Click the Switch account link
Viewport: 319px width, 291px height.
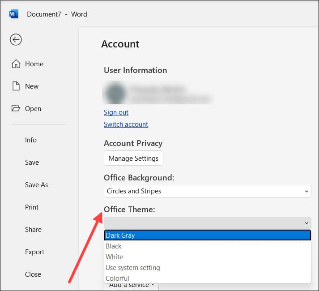(126, 124)
